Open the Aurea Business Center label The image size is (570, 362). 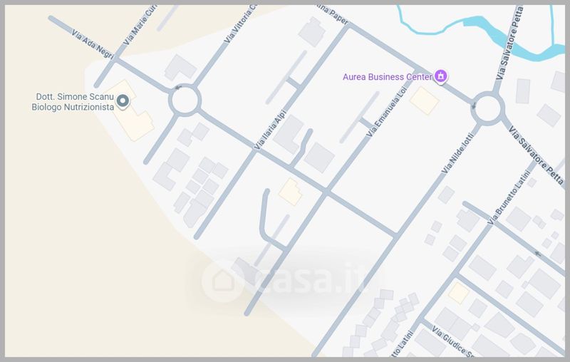tap(388, 77)
